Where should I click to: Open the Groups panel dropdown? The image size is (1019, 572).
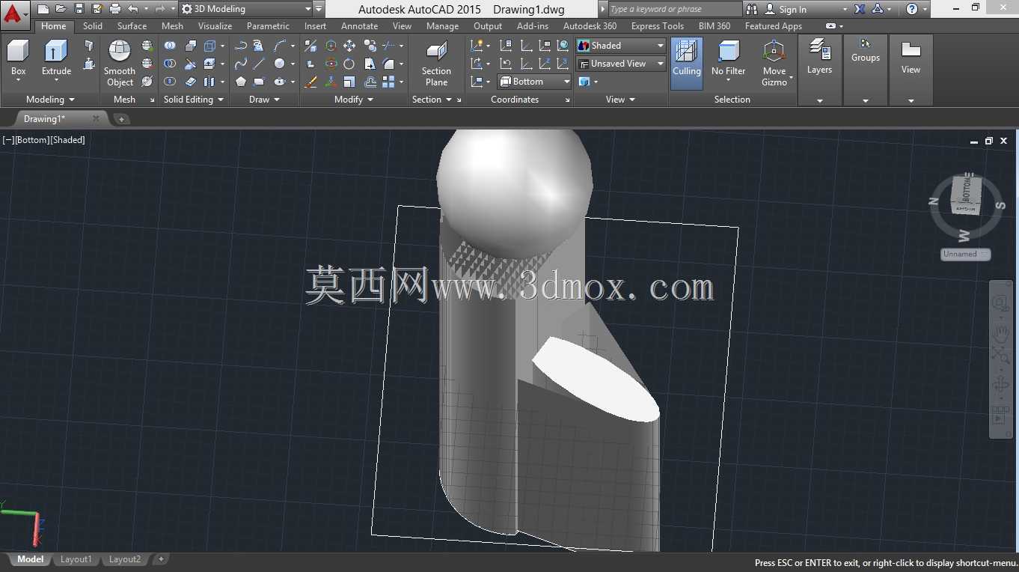[x=865, y=100]
